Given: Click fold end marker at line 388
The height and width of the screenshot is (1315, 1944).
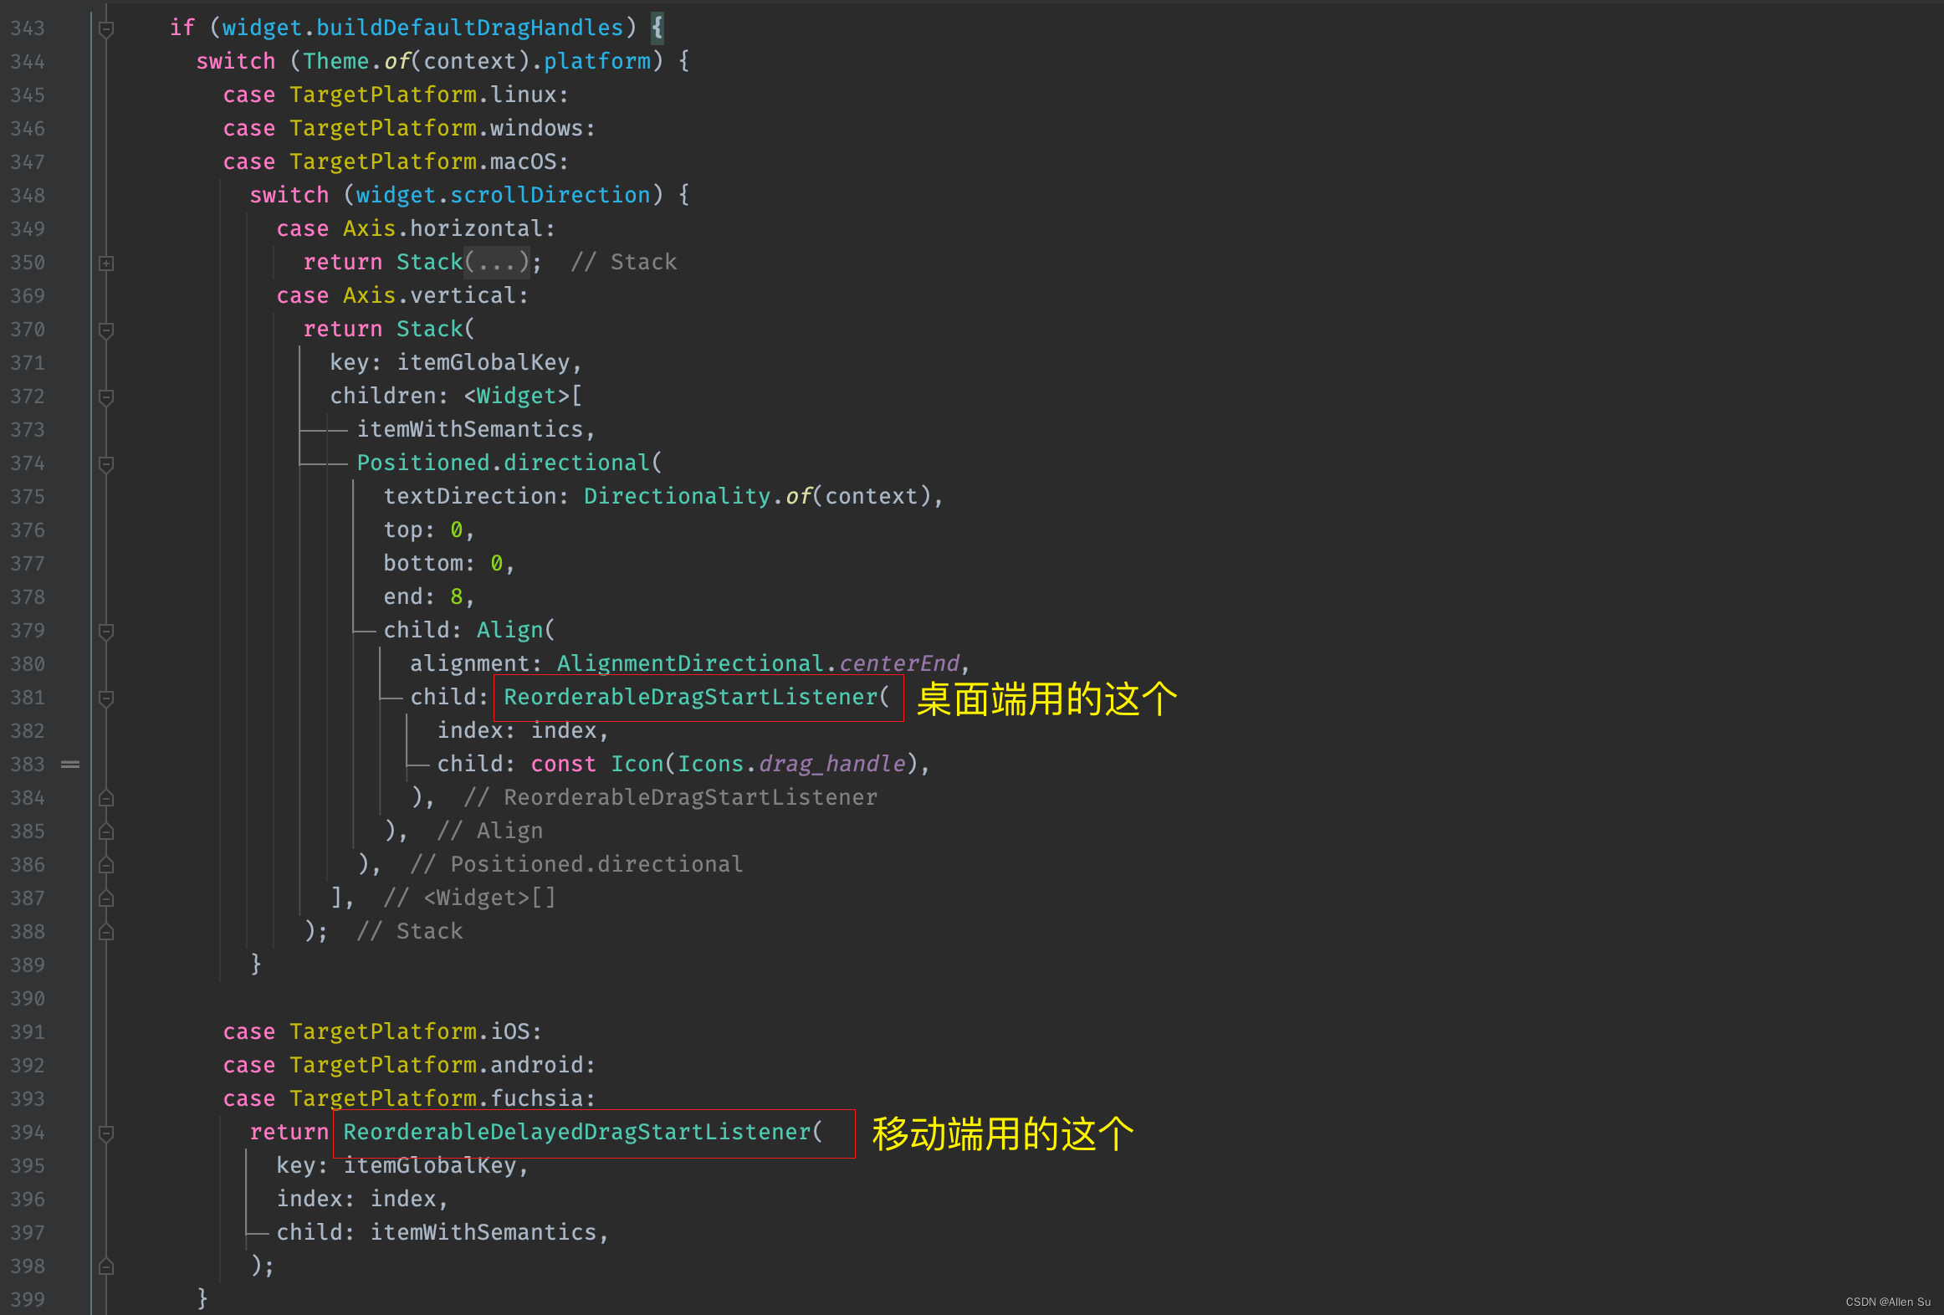Looking at the screenshot, I should 106,932.
